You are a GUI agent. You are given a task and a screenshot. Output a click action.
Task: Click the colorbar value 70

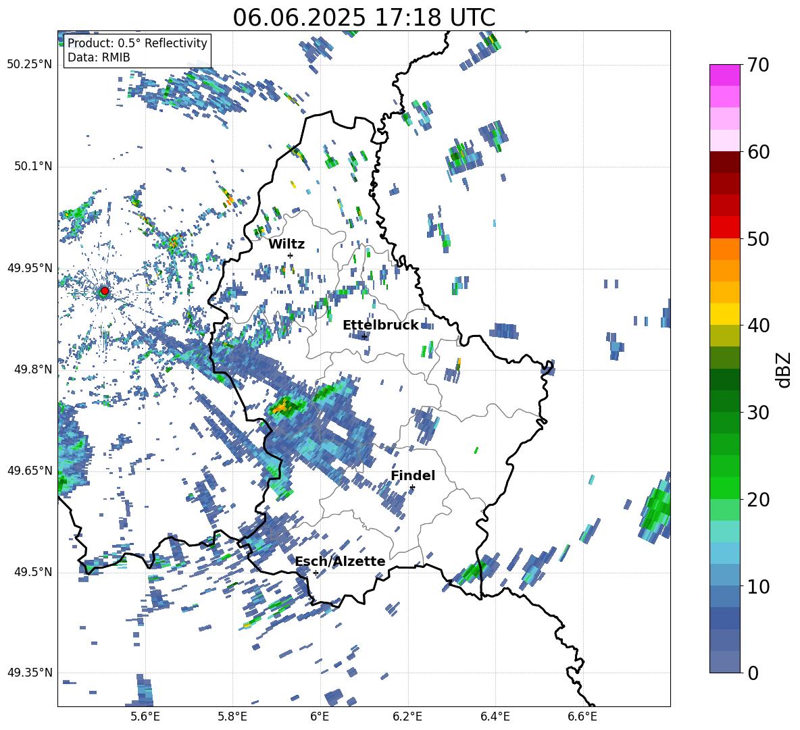coord(758,66)
